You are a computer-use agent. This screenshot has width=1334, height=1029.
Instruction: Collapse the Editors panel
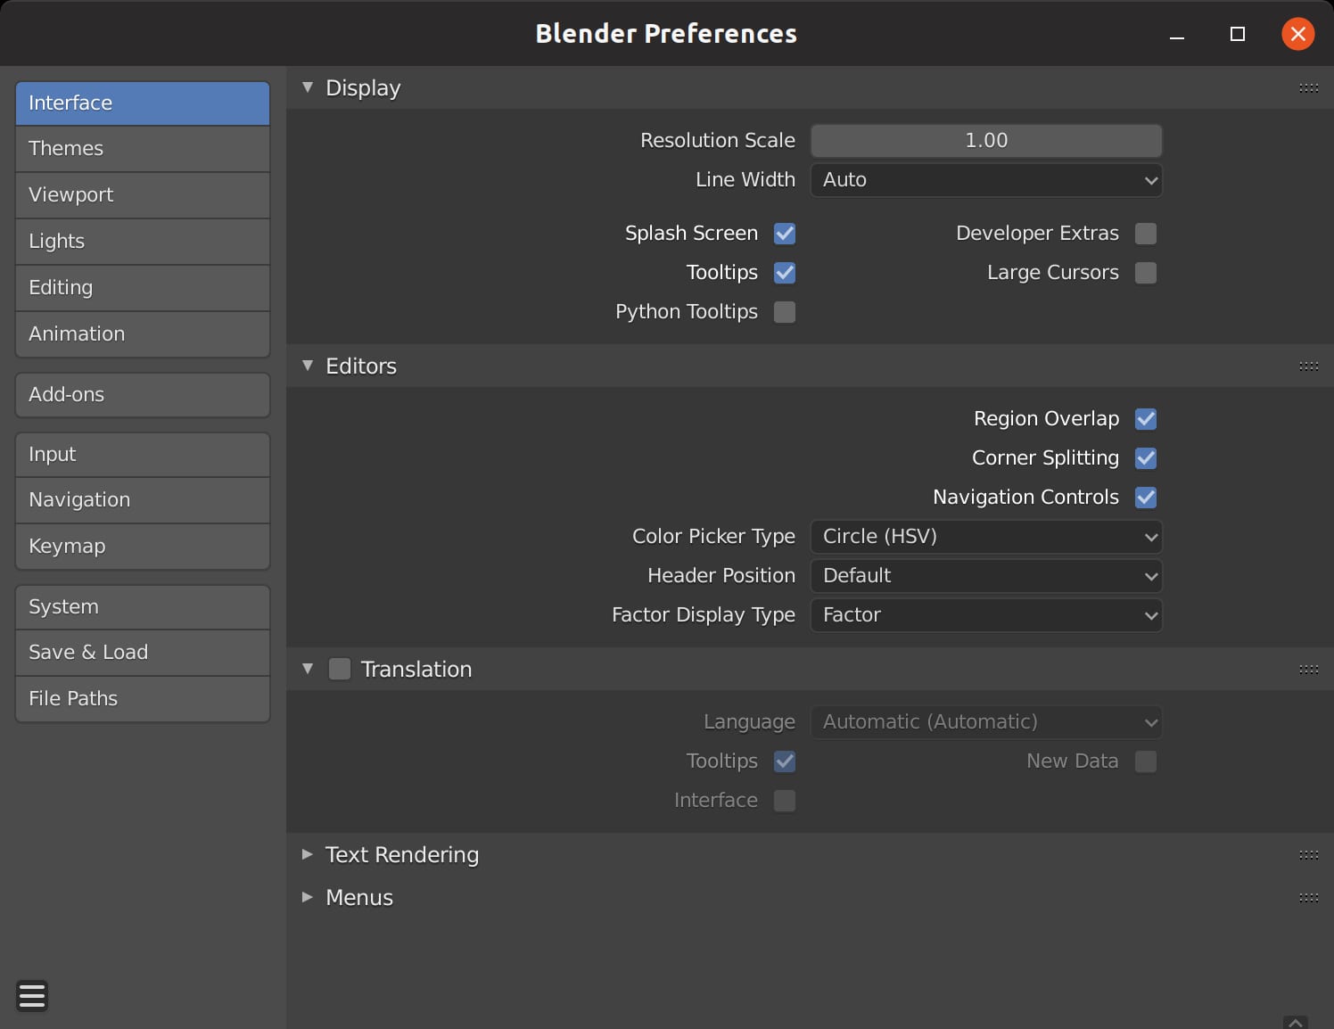(x=308, y=366)
